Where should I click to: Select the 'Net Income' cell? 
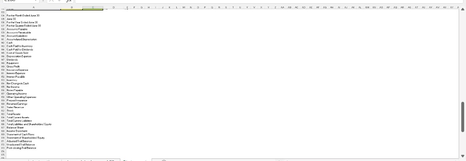tap(33, 87)
